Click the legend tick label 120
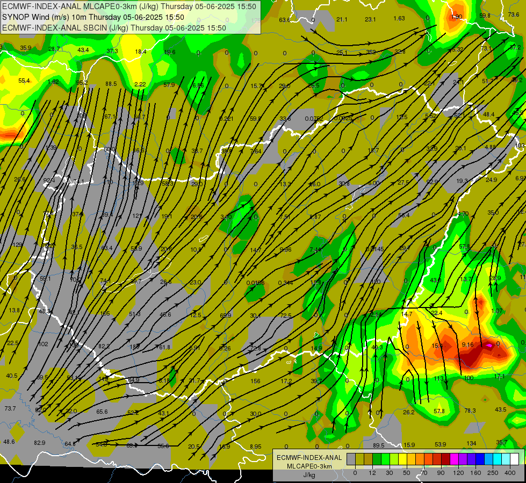The width and height of the screenshot is (526, 483). point(458,473)
